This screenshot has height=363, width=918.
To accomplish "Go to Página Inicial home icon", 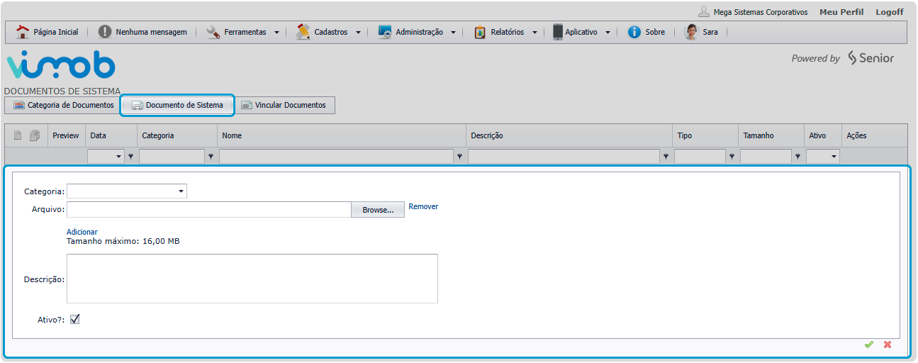I will 23,32.
